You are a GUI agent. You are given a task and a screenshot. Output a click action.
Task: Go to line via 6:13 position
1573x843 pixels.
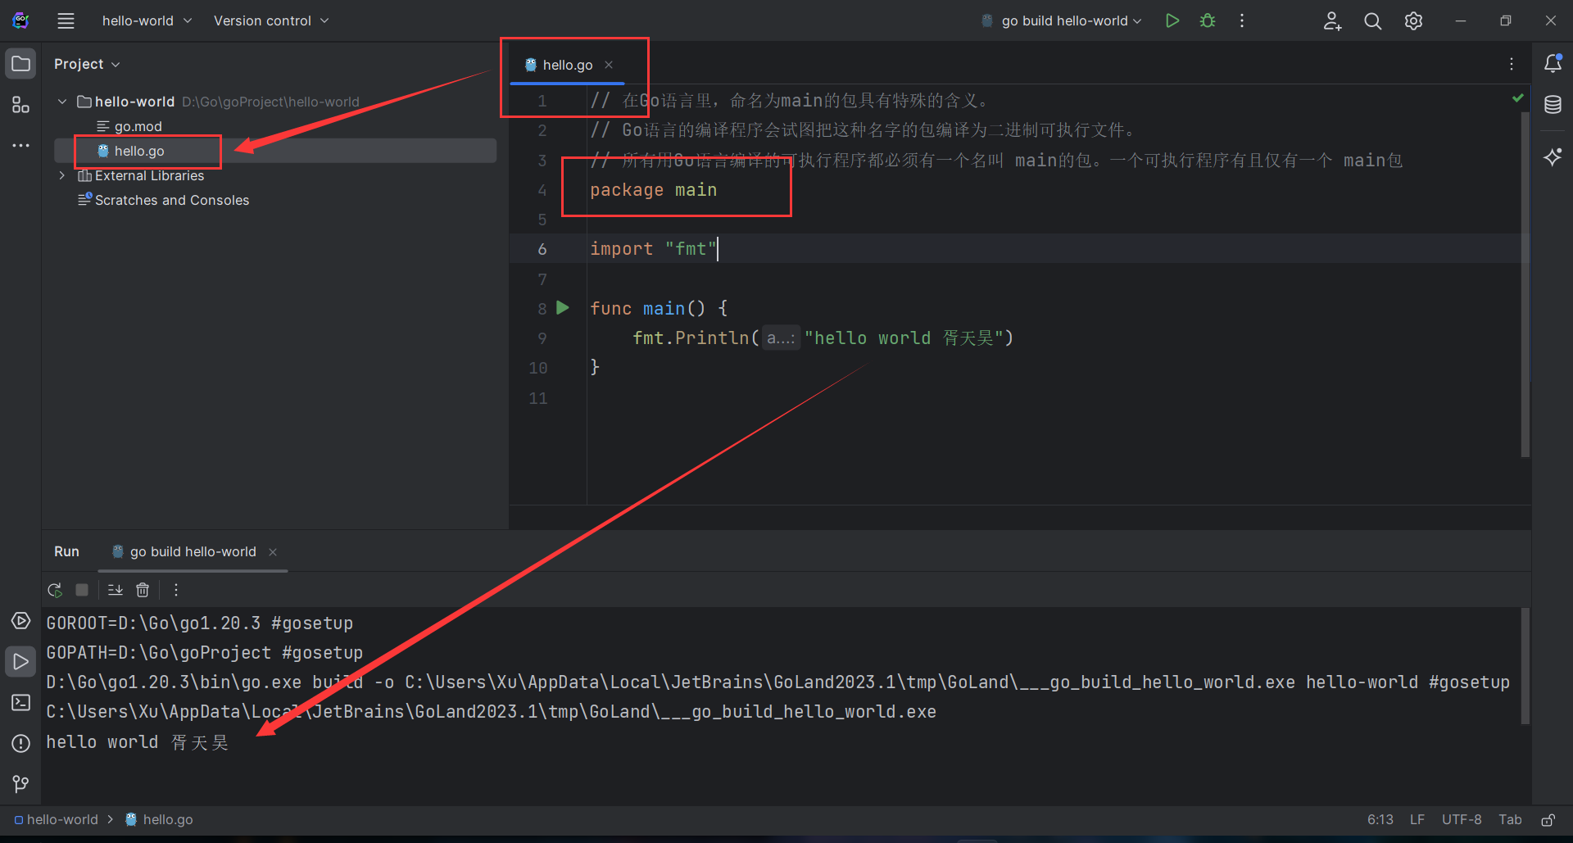tap(1380, 820)
